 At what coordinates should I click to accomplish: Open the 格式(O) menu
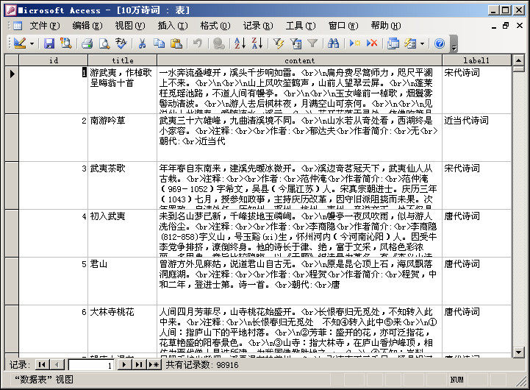click(x=215, y=26)
